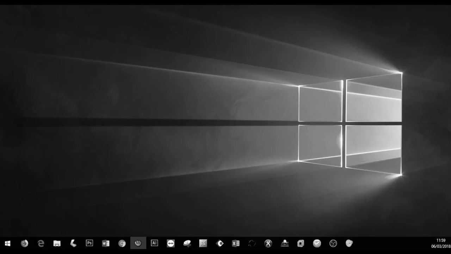The image size is (451, 254).
Task: Open Microsoft Word from the taskbar
Action: tap(106, 243)
